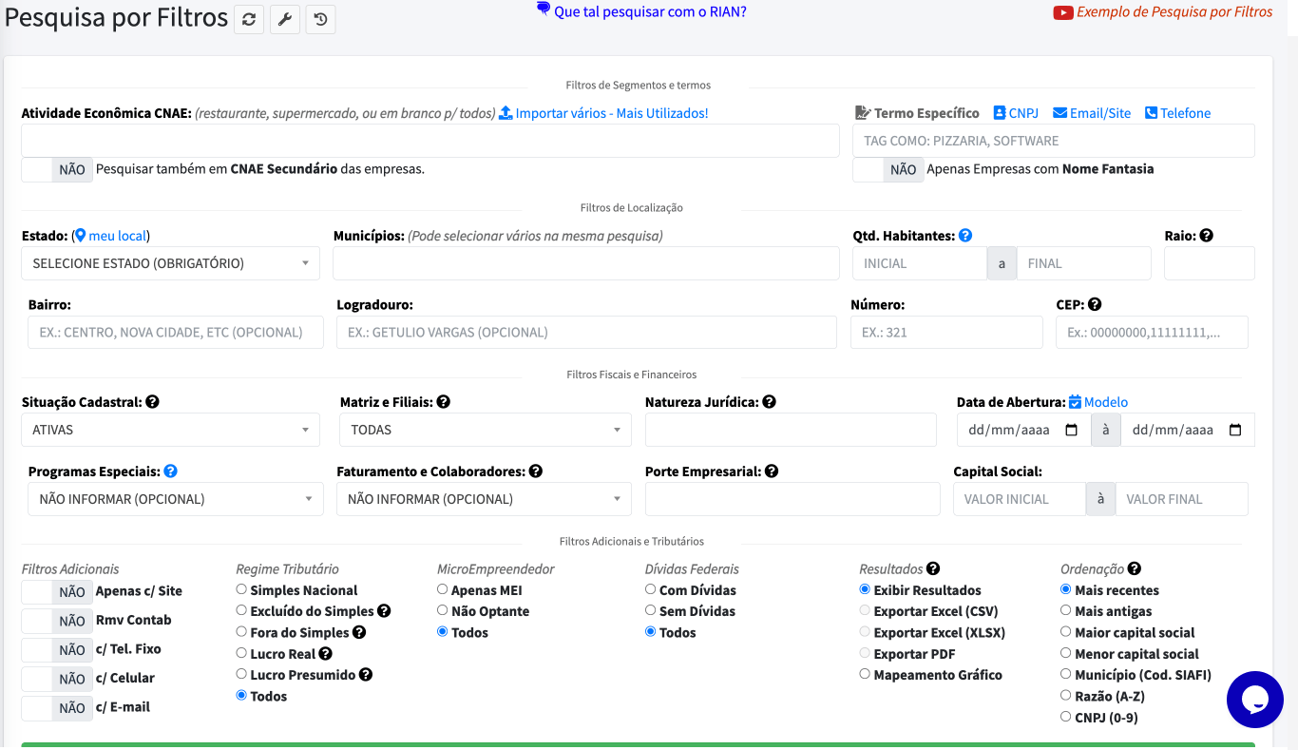This screenshot has width=1298, height=750.
Task: Switch Termo Específico to Telefone tab
Action: click(1178, 113)
